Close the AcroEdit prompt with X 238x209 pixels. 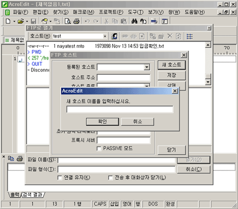click(175, 91)
